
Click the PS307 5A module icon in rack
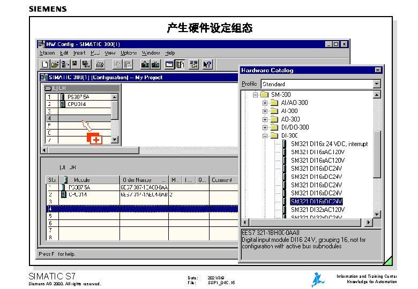62,97
